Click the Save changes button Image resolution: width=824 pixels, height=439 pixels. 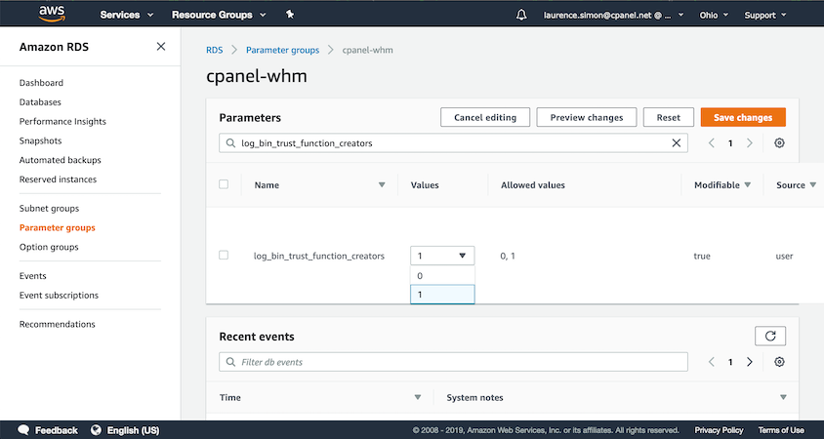click(743, 117)
